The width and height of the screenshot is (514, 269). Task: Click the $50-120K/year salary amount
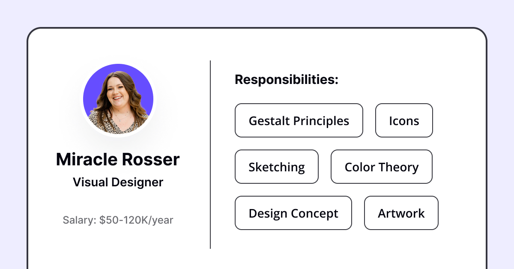pos(136,220)
